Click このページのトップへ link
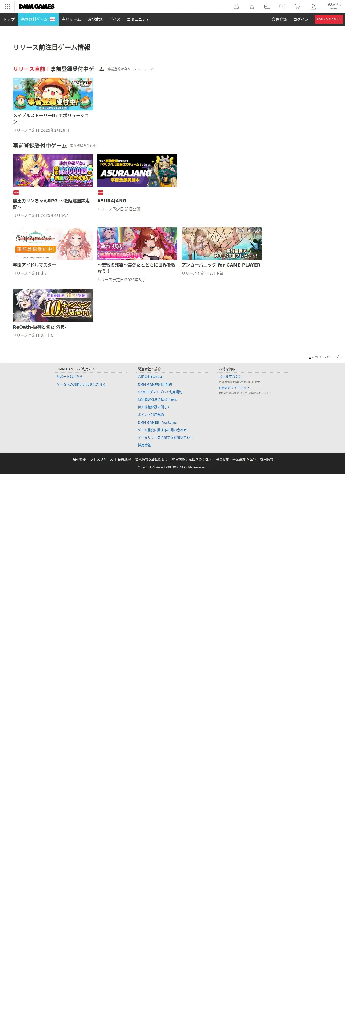This screenshot has width=345, height=1035. coord(326,357)
